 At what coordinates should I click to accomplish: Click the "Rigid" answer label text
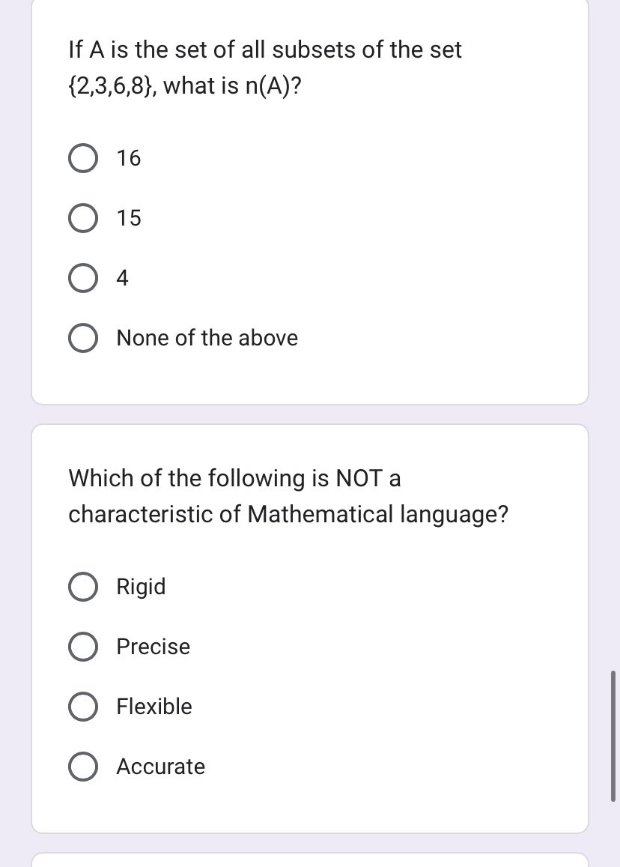tap(140, 587)
